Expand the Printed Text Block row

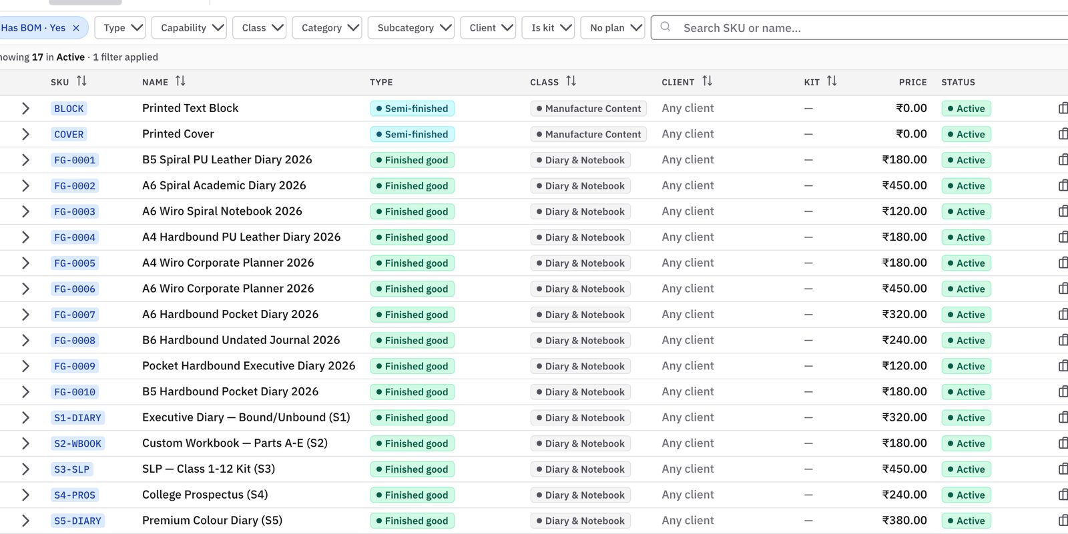[25, 108]
